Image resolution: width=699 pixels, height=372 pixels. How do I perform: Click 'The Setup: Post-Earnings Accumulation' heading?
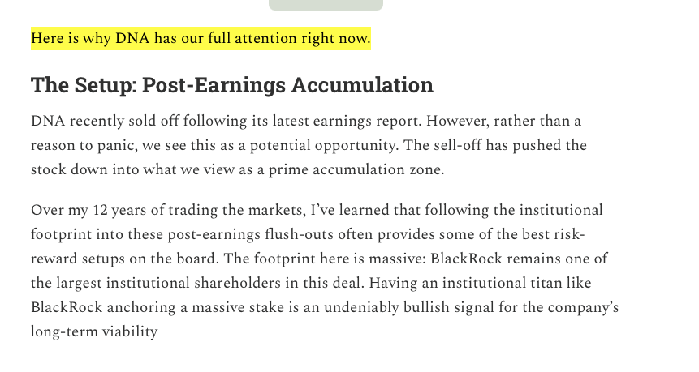pyautogui.click(x=232, y=85)
